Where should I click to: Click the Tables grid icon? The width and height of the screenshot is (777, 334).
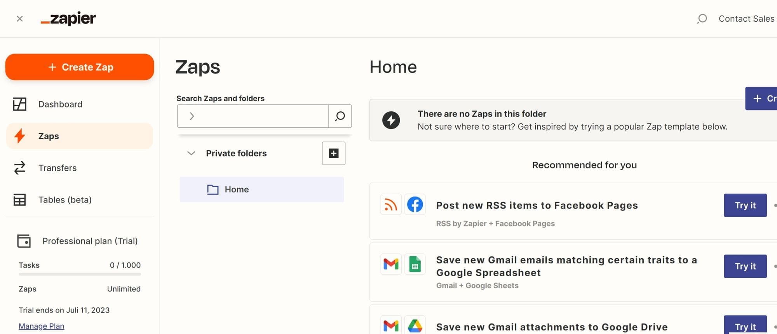(x=19, y=200)
